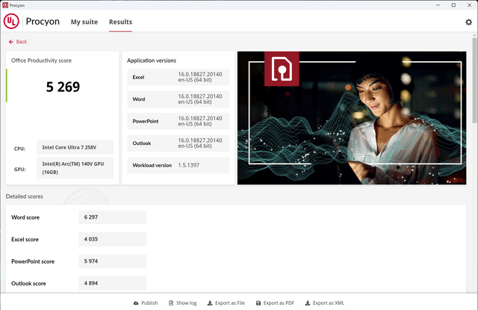478x310 pixels.
Task: Click the Word score label
Action: 25,217
